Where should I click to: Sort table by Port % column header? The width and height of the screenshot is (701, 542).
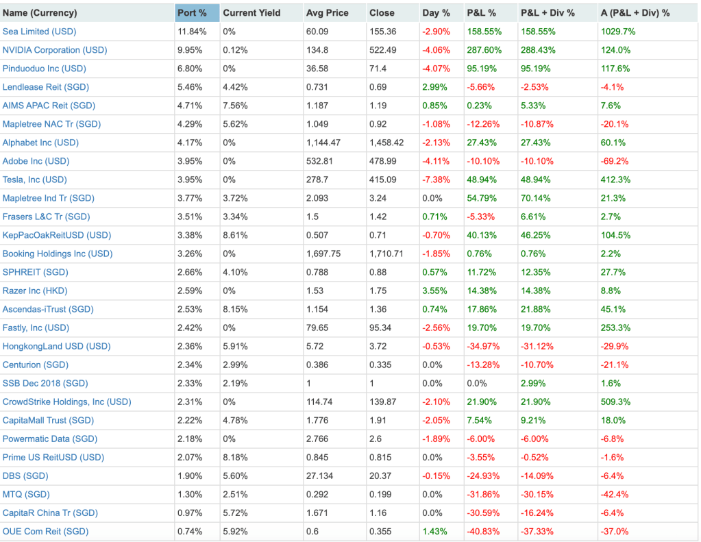(192, 13)
